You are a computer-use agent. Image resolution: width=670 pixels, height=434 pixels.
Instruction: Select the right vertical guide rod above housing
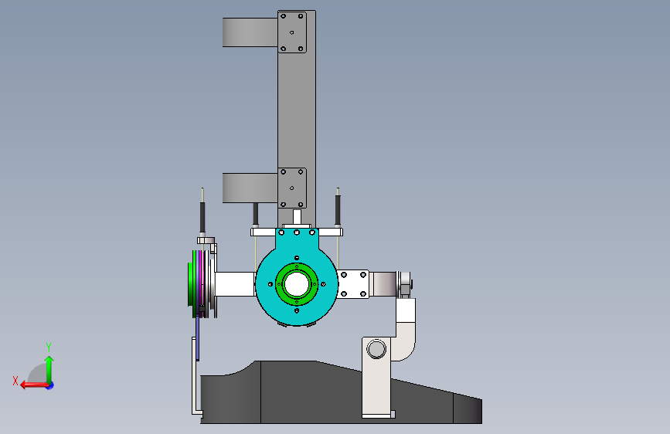pos(338,207)
